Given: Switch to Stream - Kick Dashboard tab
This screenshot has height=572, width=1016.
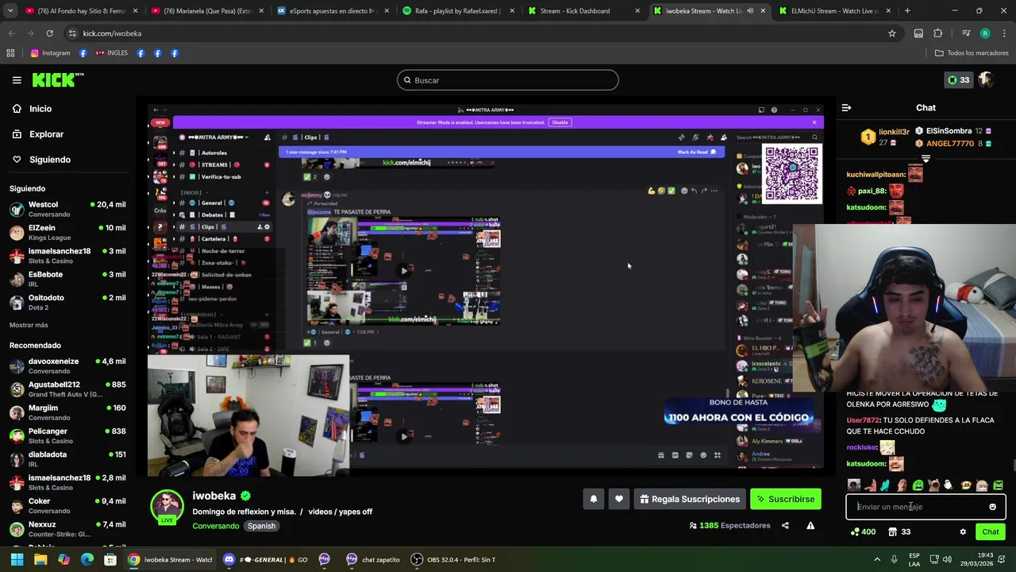Looking at the screenshot, I should click(583, 11).
